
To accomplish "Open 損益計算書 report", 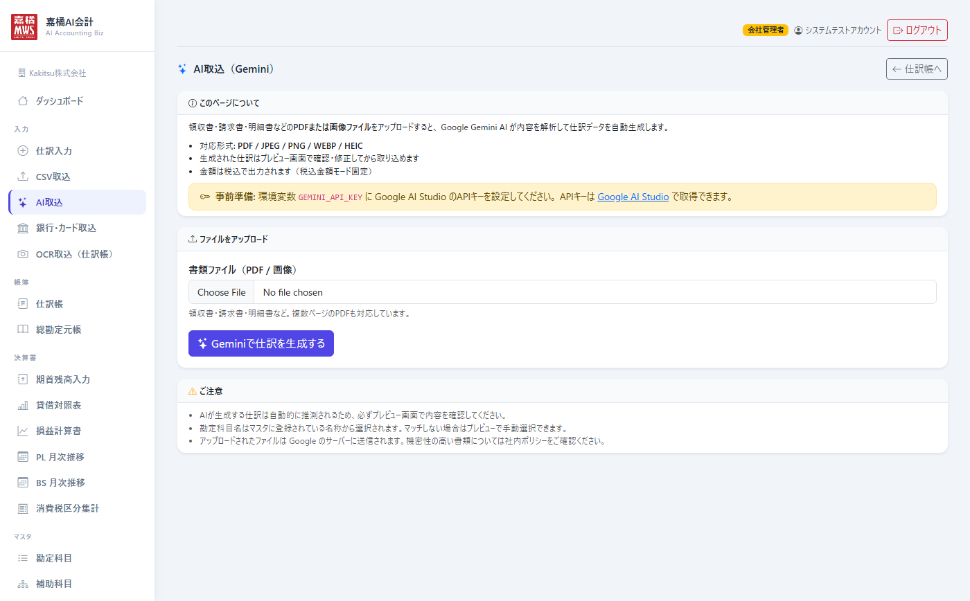I will click(x=78, y=431).
